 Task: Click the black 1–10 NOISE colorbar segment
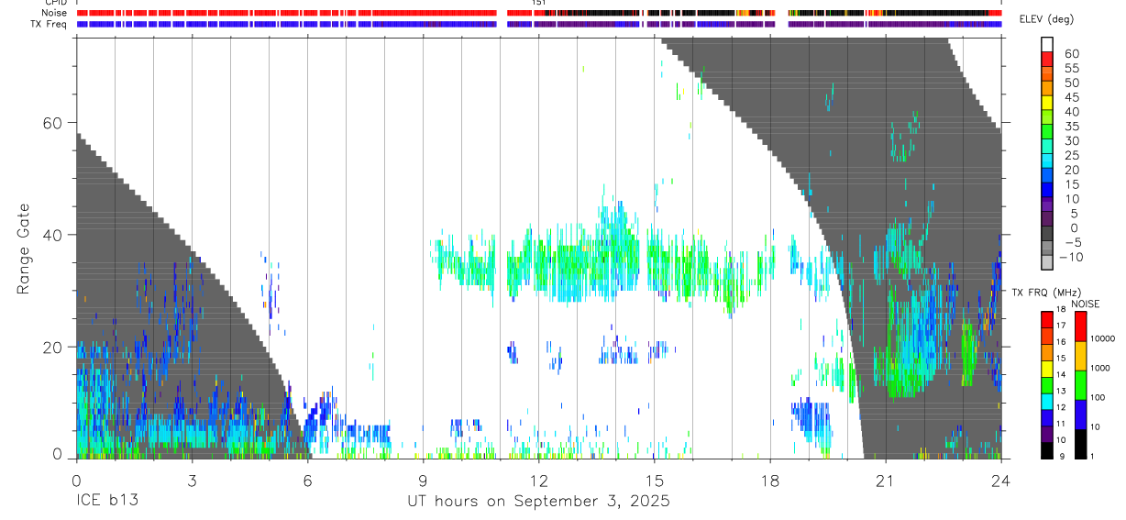pos(1081,443)
